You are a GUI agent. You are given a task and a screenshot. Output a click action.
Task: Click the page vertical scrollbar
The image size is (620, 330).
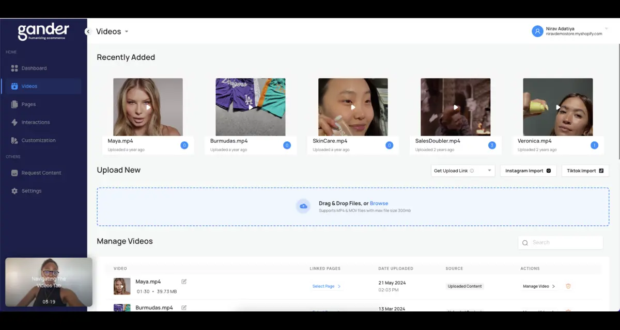point(618,101)
